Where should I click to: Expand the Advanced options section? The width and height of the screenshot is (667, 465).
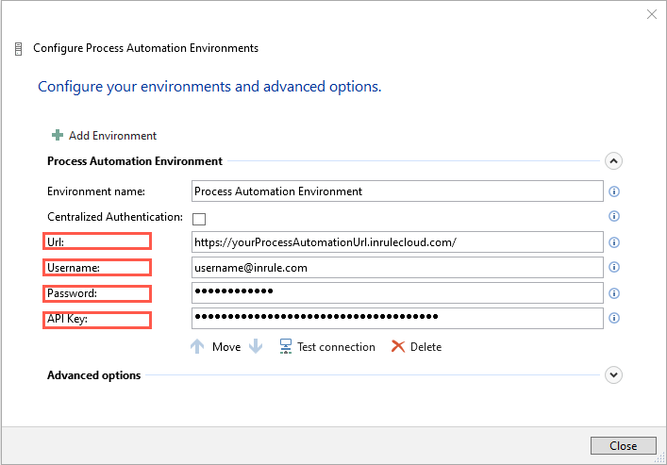[613, 375]
